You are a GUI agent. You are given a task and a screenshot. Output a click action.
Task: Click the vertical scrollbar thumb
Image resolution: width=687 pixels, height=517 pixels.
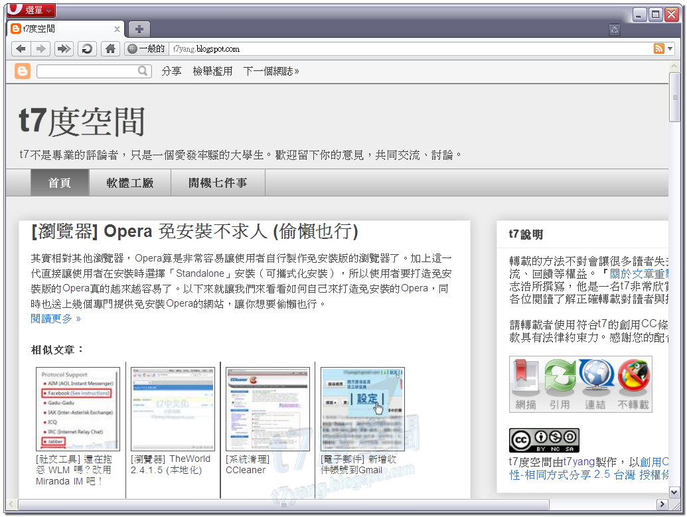674,98
